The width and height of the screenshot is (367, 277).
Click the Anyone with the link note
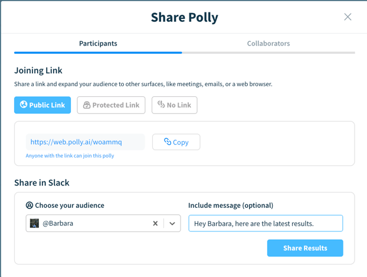(x=70, y=156)
